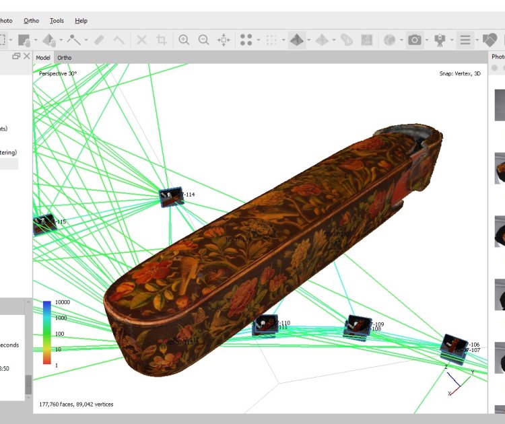Viewport: 505px width, 424px height.
Task: Click the Delete Selection X icon
Action: click(x=141, y=40)
